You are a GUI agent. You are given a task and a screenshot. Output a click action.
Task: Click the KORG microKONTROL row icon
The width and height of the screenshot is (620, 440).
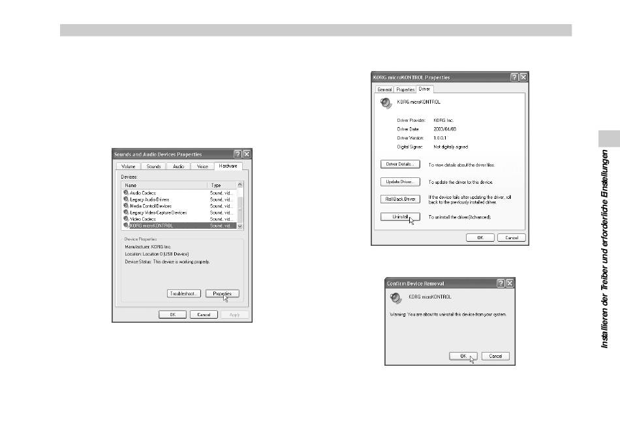click(x=126, y=226)
